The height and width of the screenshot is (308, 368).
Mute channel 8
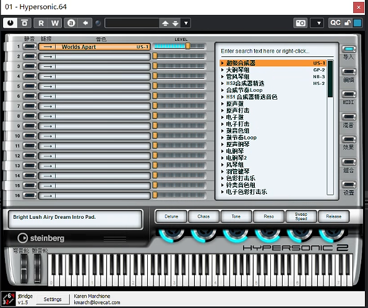click(x=30, y=116)
